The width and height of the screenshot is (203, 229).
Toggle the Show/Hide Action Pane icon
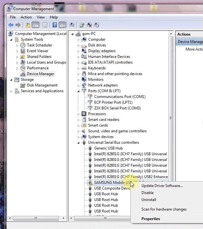[x=62, y=25]
